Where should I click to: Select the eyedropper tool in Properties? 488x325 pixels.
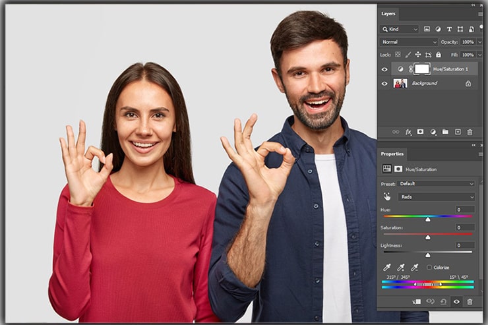click(x=387, y=267)
